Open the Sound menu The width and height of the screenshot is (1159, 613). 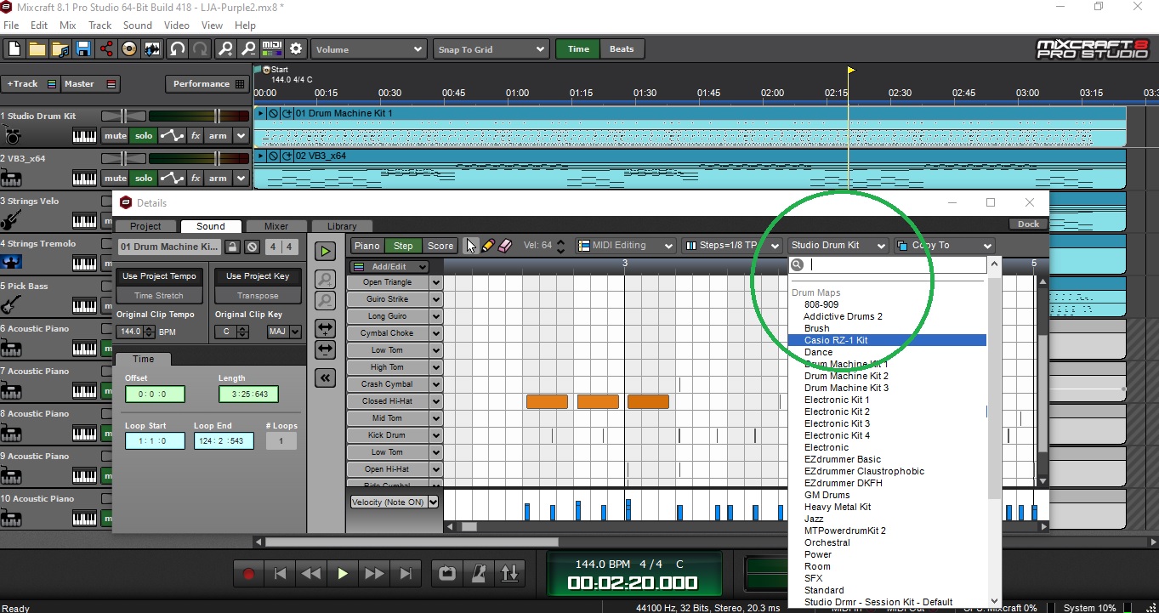138,26
